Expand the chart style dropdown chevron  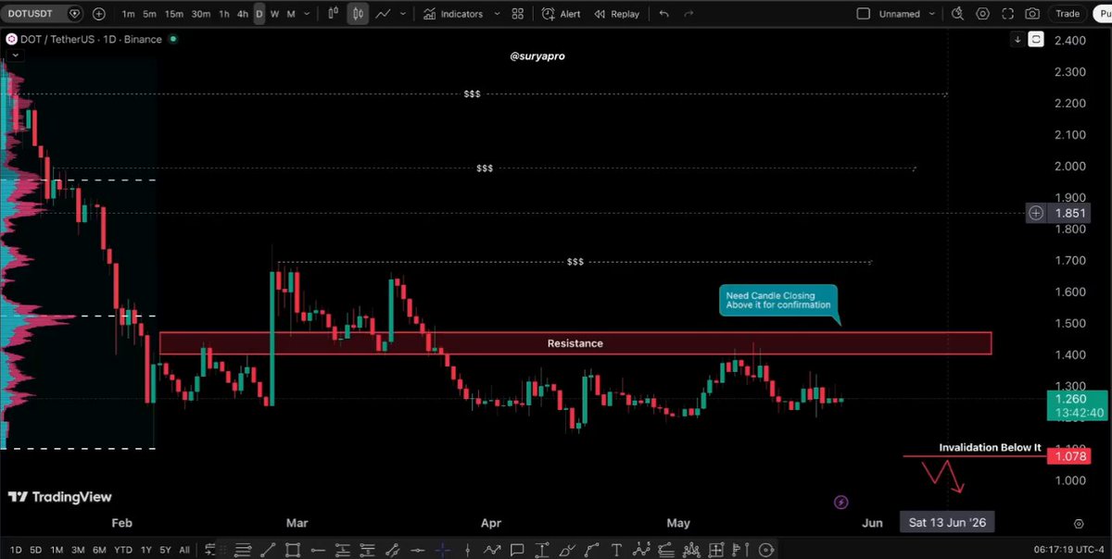[x=402, y=14]
